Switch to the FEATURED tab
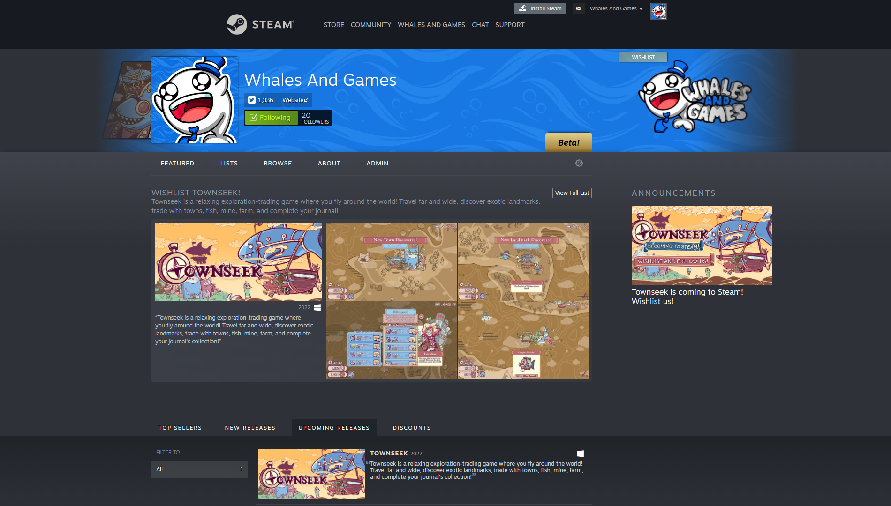Image resolution: width=891 pixels, height=506 pixels. [177, 163]
